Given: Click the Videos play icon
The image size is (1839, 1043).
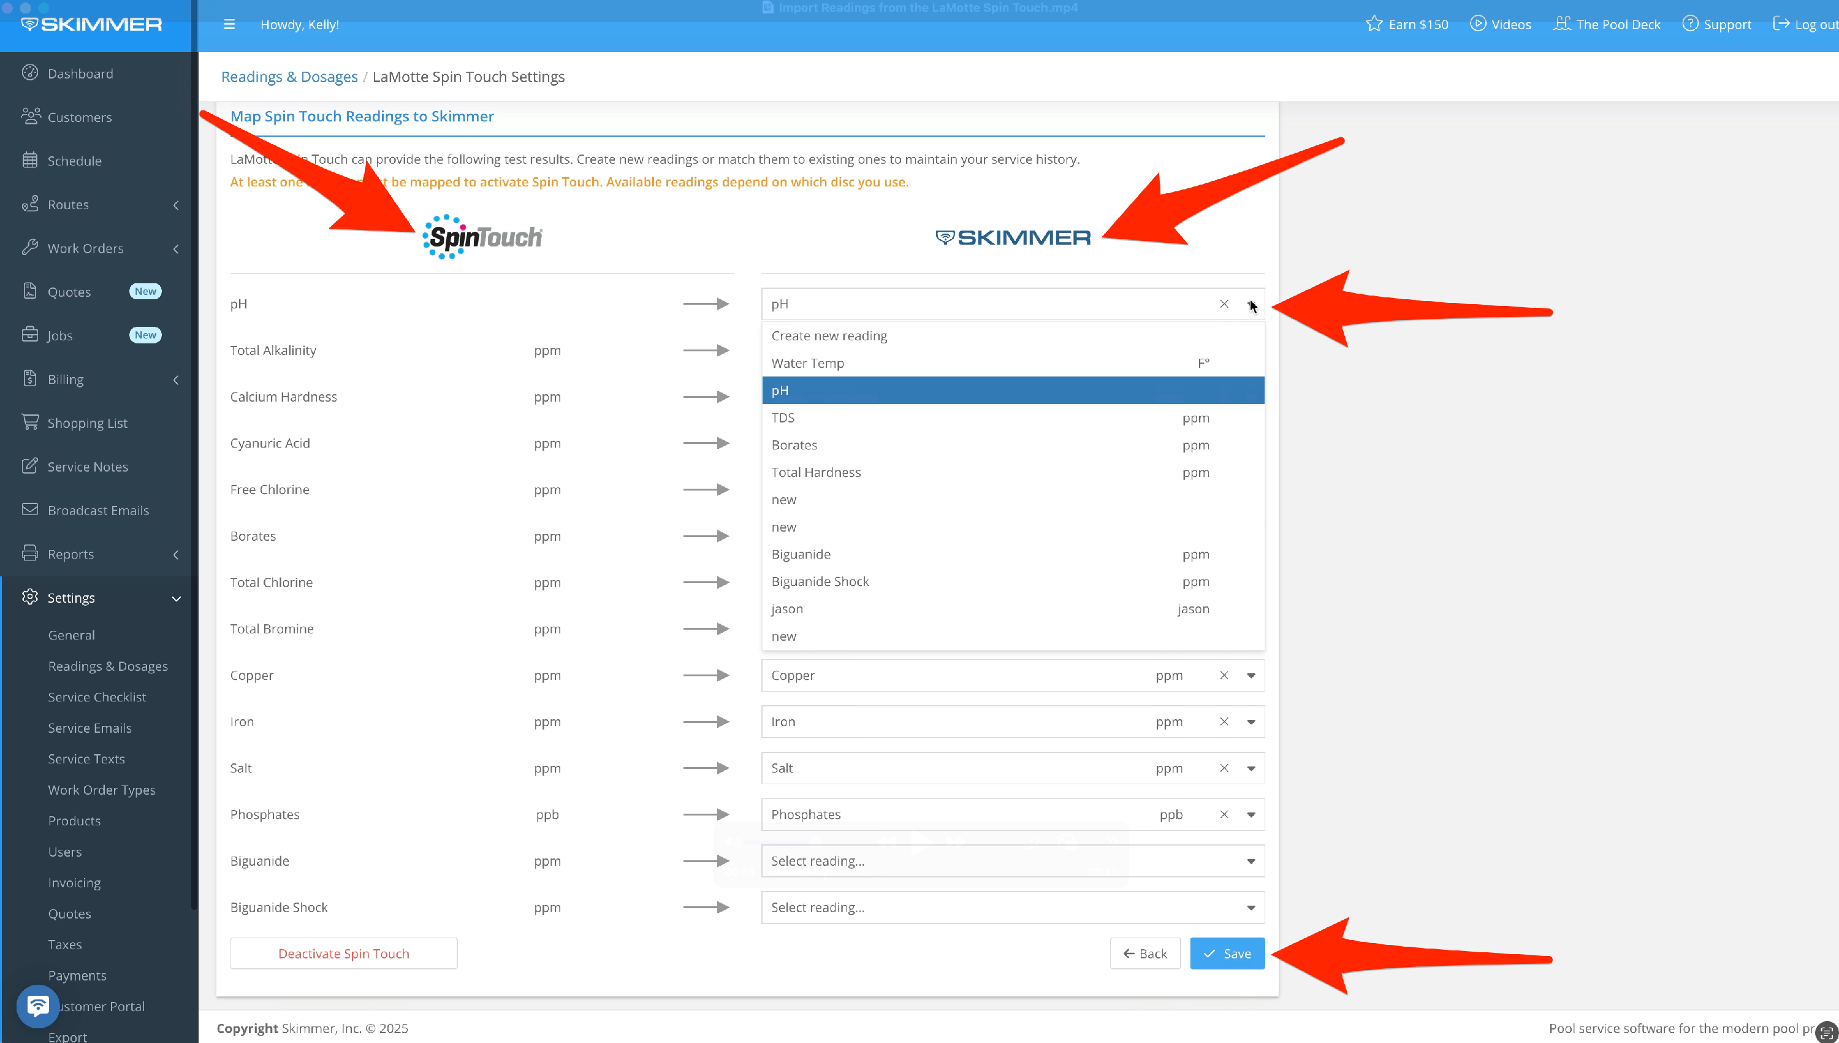Looking at the screenshot, I should pos(1477,24).
